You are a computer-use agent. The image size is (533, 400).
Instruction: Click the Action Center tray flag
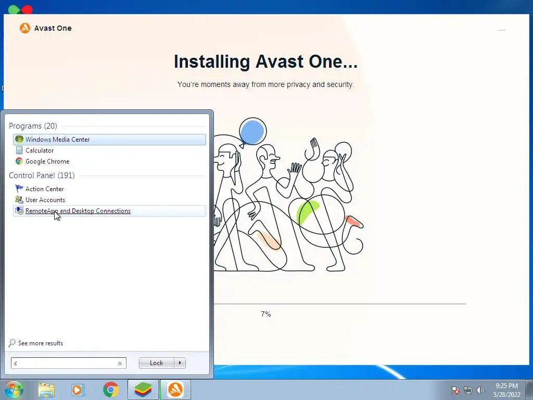(455, 390)
